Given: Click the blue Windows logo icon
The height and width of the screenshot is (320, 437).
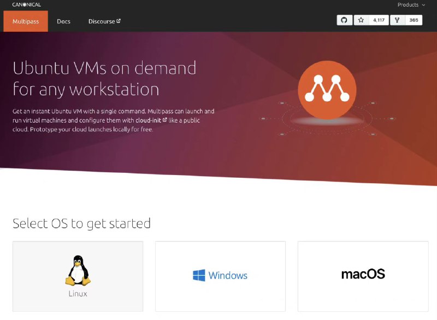Looking at the screenshot, I should [199, 275].
